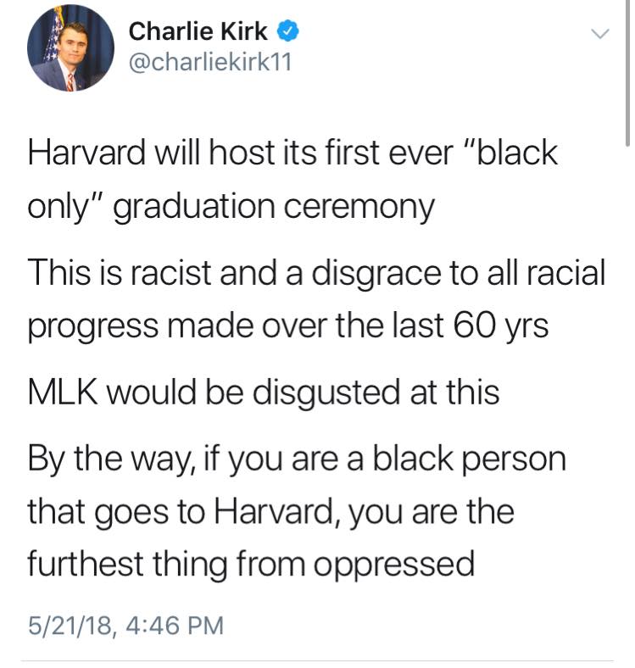
Task: Click the blue verified checkmark badge
Action: [x=288, y=31]
